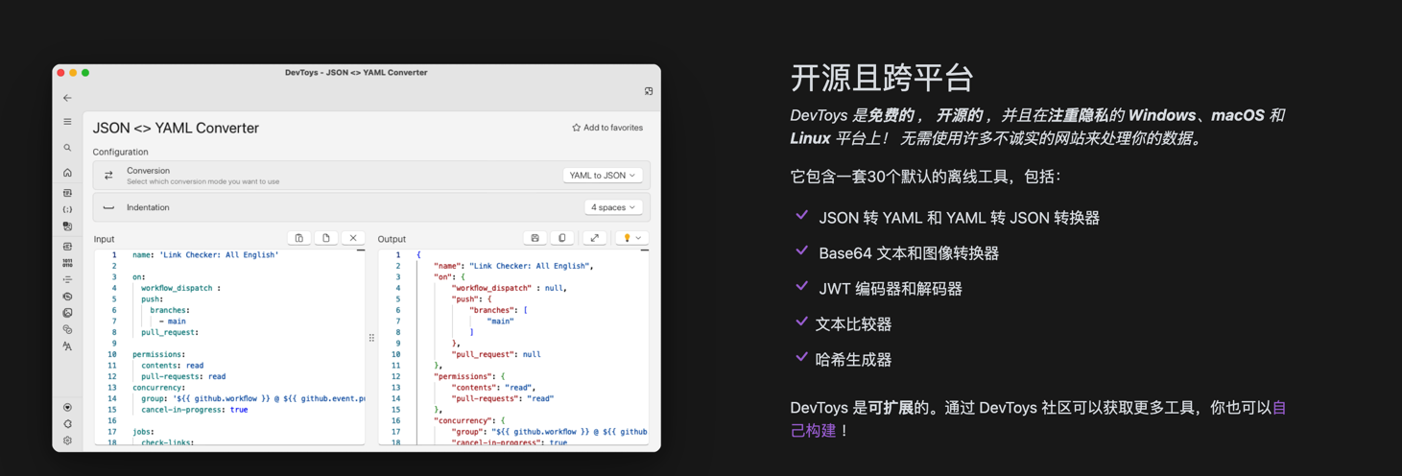Open the hamburger navigation menu

(x=67, y=122)
